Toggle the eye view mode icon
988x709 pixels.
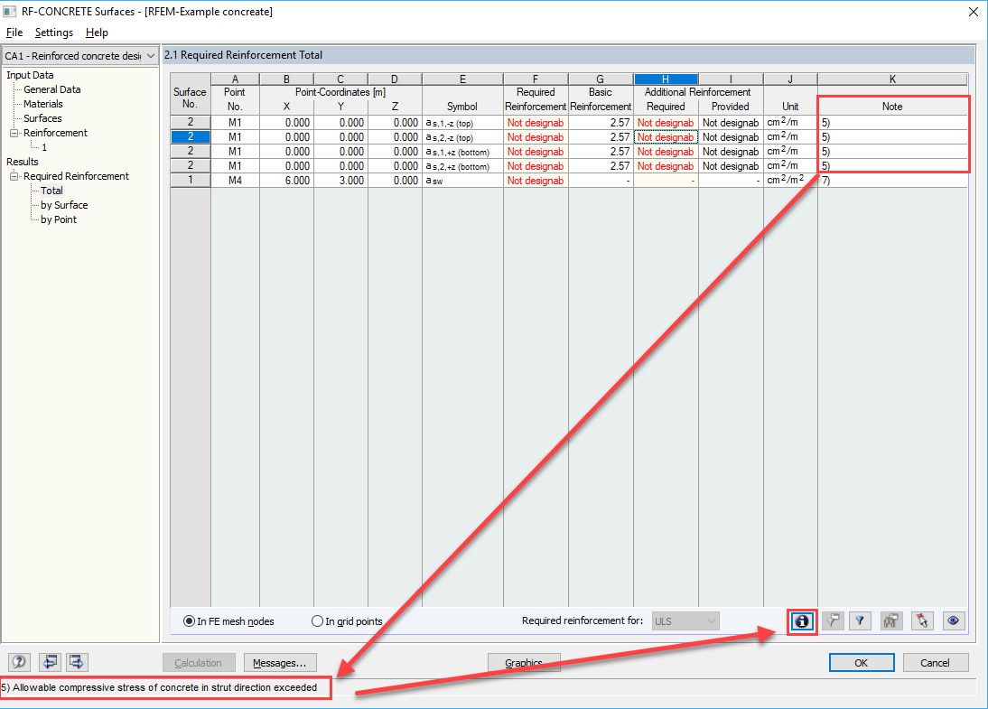[x=954, y=621]
